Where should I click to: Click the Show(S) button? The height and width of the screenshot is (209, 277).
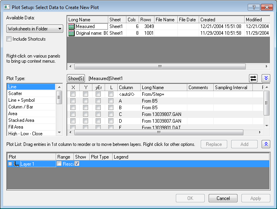pyautogui.click(x=76, y=78)
